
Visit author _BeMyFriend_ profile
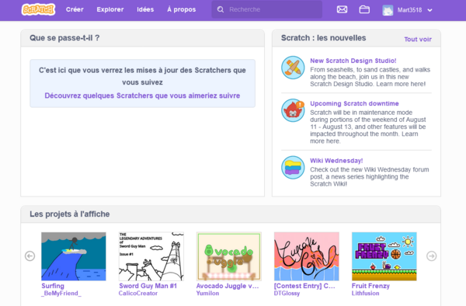[x=61, y=294]
